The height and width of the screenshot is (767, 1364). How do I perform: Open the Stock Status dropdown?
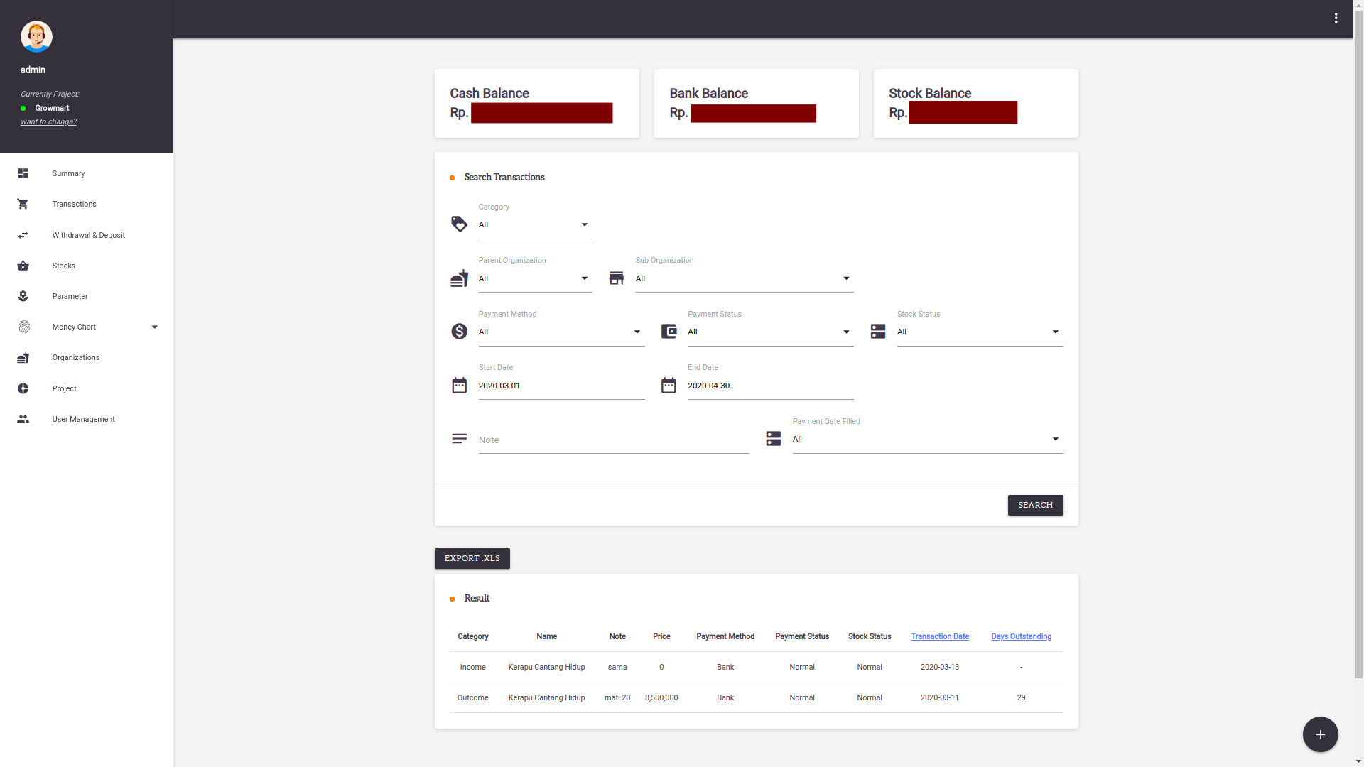(979, 332)
